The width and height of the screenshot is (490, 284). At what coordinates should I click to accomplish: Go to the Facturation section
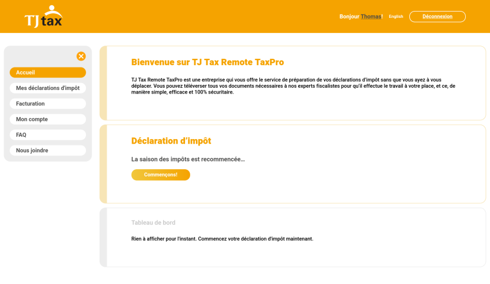click(48, 104)
